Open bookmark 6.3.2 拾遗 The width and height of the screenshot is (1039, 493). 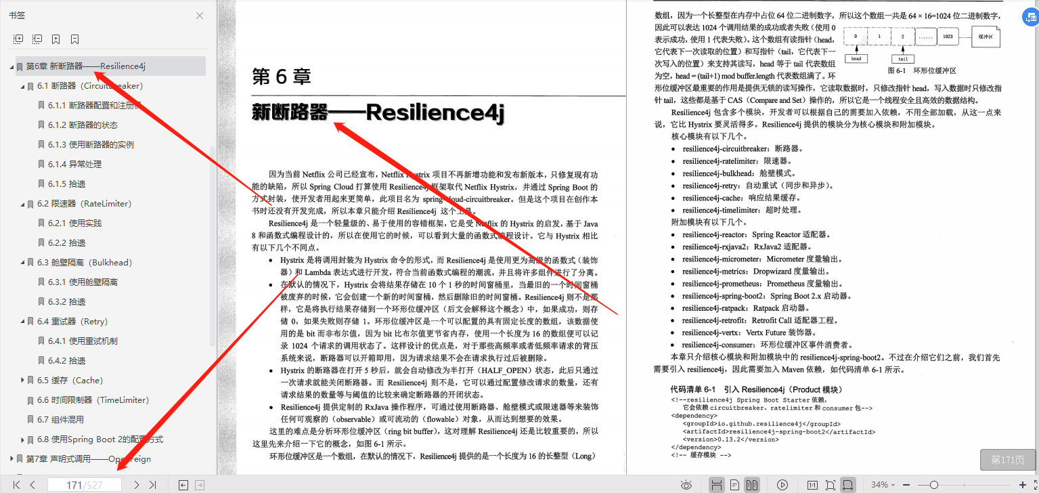coord(66,302)
